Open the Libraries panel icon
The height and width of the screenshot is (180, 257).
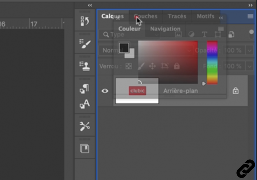[x=85, y=148]
